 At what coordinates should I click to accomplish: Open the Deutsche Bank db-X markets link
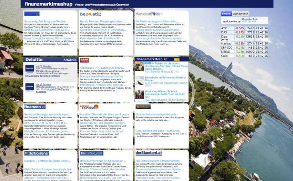250,20
